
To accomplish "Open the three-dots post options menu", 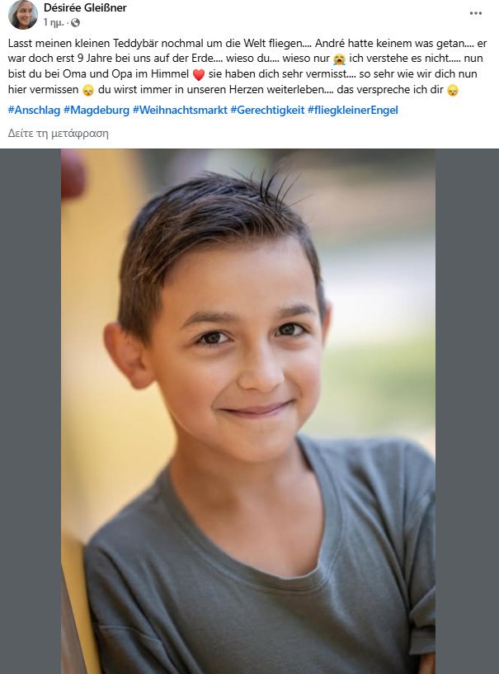I will coord(475,13).
